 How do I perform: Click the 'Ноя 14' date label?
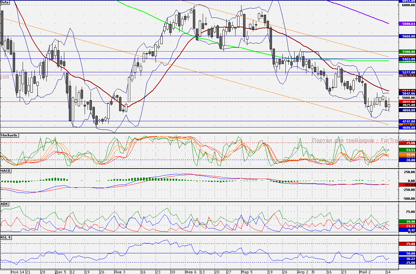tap(18, 272)
